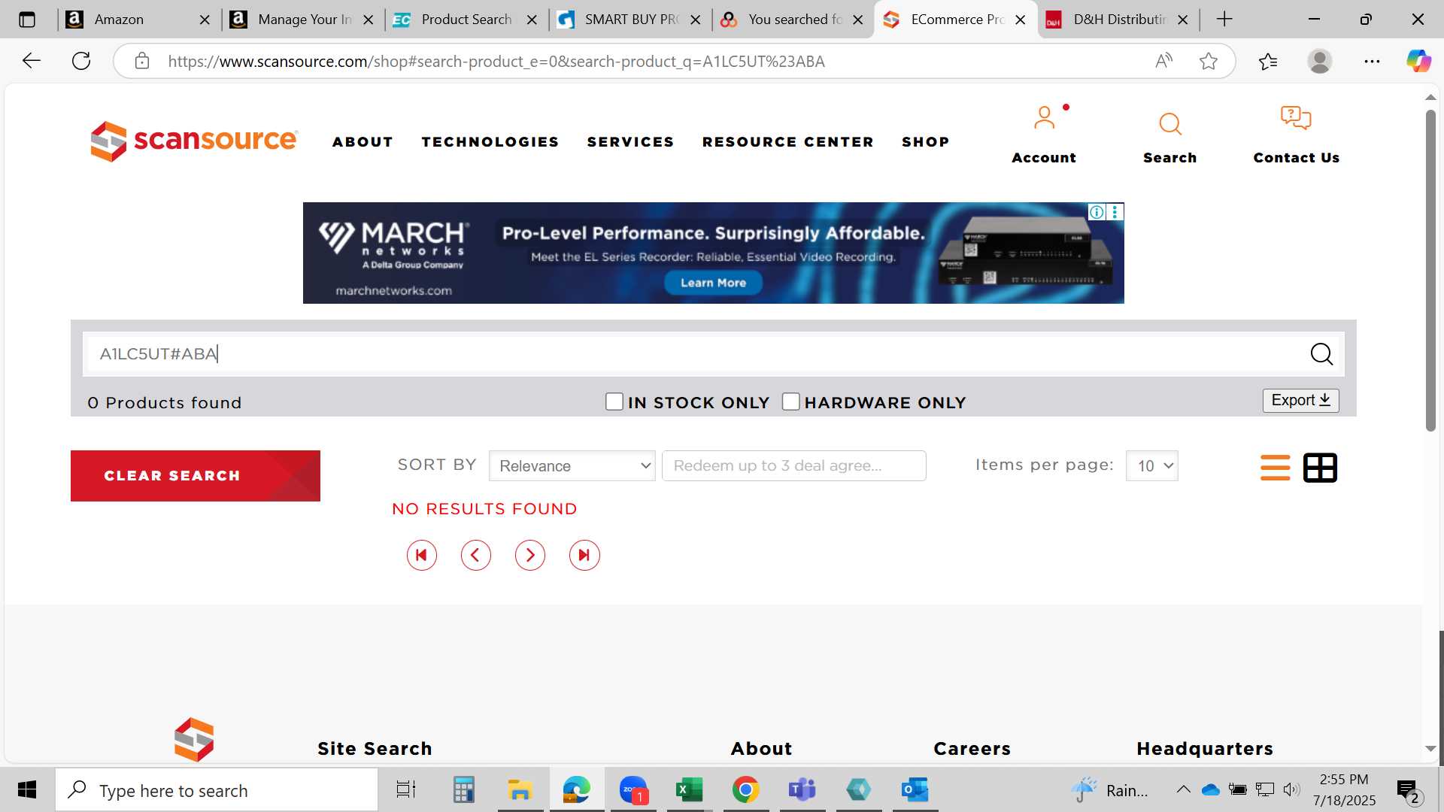This screenshot has width=1444, height=812.
Task: Click the browser address bar URL
Action: (x=496, y=61)
